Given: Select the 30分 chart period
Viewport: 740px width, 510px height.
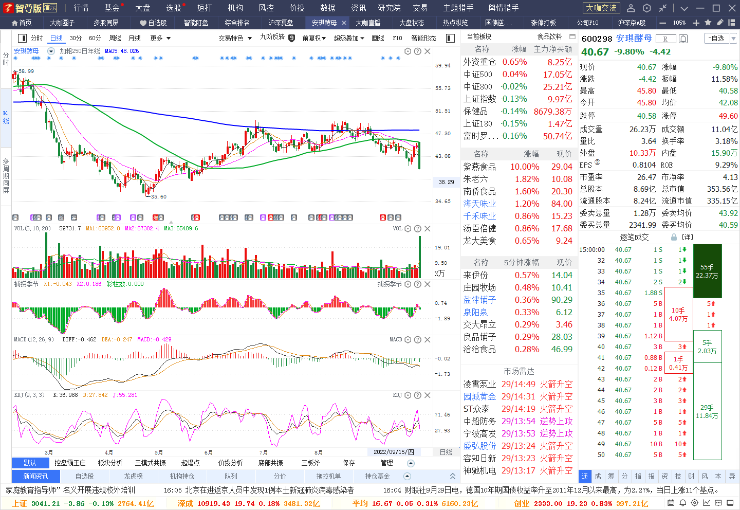Looking at the screenshot, I should pyautogui.click(x=76, y=38).
